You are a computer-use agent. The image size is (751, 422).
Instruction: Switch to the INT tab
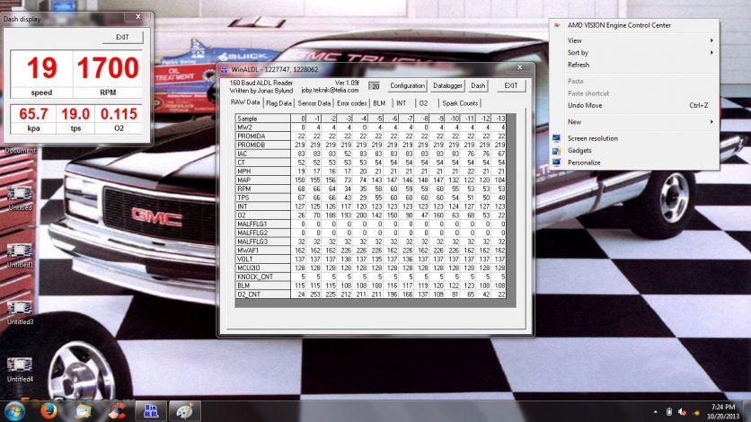pyautogui.click(x=402, y=103)
